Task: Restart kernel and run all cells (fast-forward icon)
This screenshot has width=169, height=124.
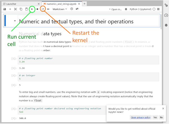Action: [48, 9]
